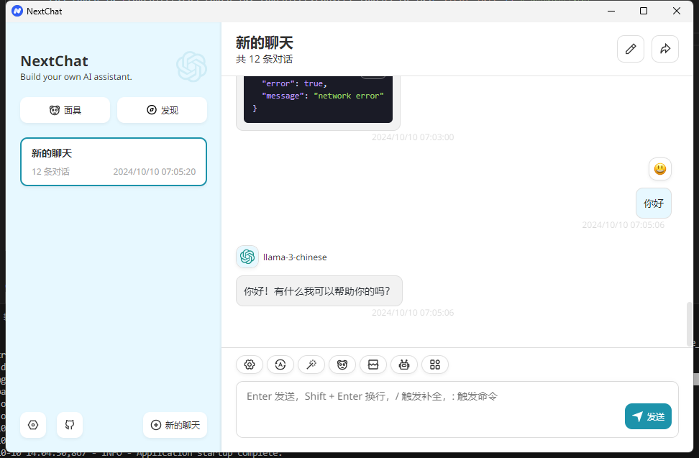Viewport: 699px width, 458px height.
Task: Open the plugins grid icon
Action: click(435, 365)
